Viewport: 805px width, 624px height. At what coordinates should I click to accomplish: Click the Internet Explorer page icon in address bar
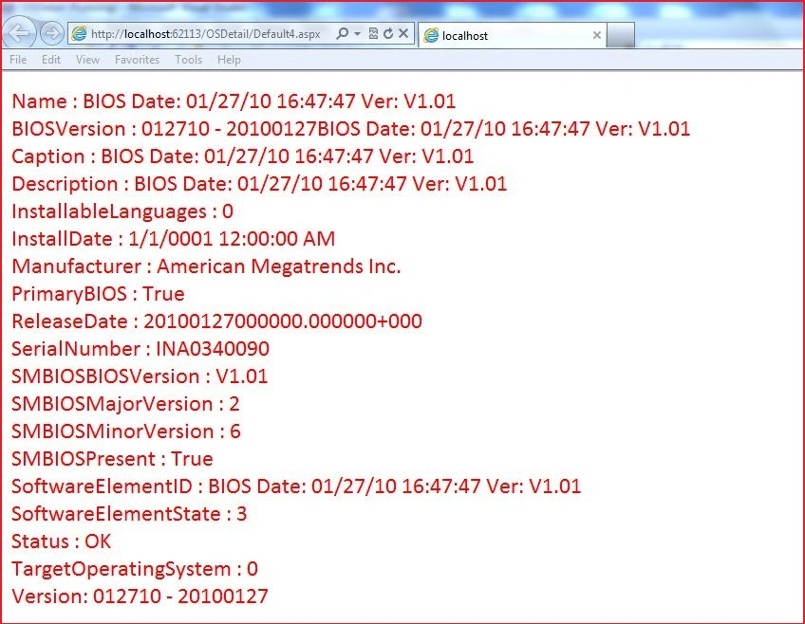point(79,34)
